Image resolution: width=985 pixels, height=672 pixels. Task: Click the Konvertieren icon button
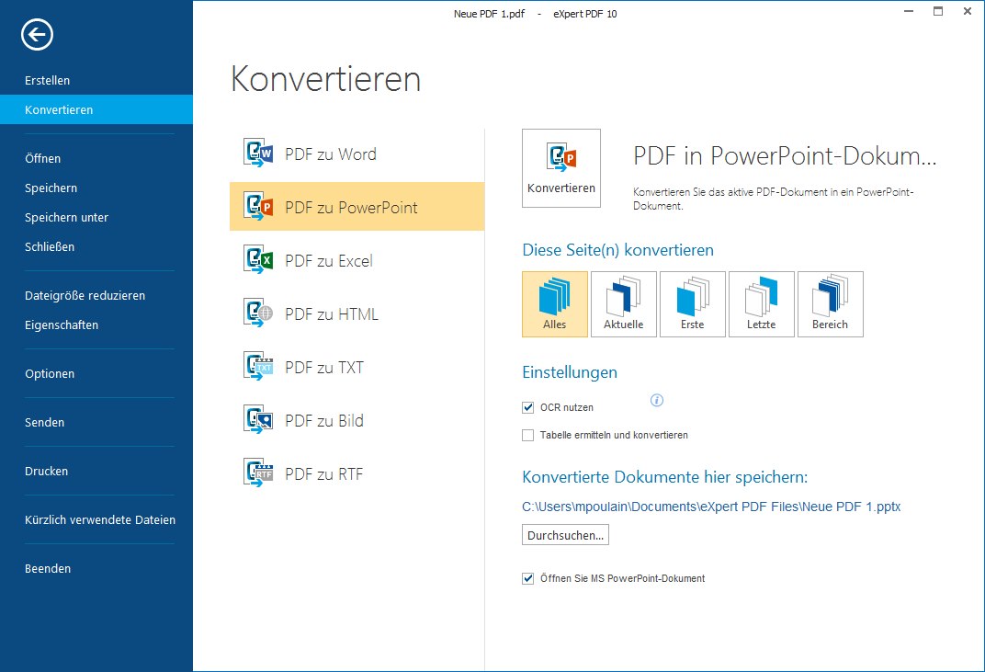pos(560,167)
